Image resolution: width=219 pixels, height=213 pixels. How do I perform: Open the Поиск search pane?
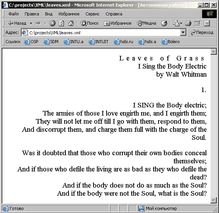tap(90, 23)
